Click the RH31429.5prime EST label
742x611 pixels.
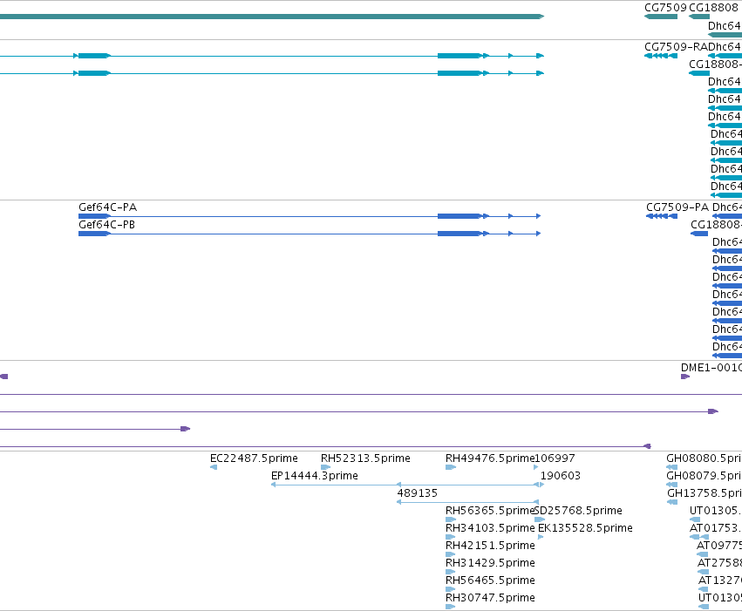(490, 563)
